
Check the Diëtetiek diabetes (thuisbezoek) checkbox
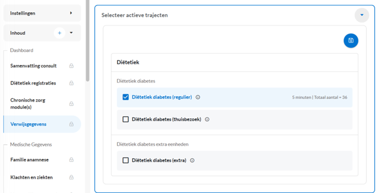[125, 119]
